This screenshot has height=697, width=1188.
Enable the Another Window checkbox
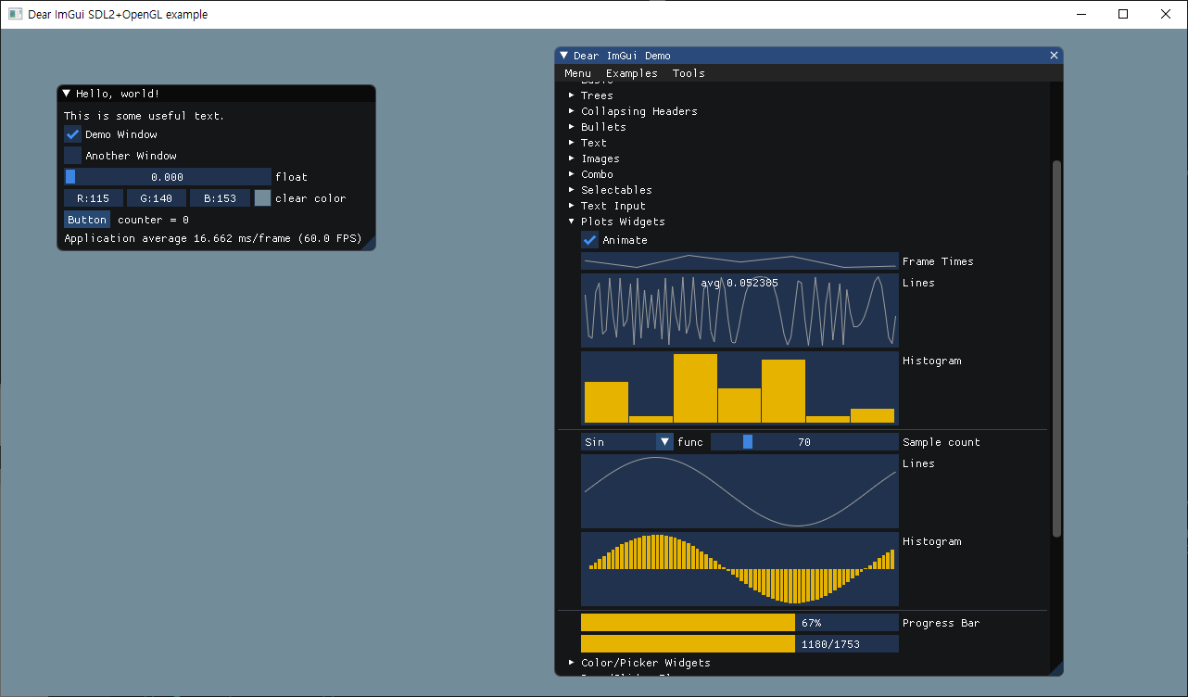pos(72,156)
